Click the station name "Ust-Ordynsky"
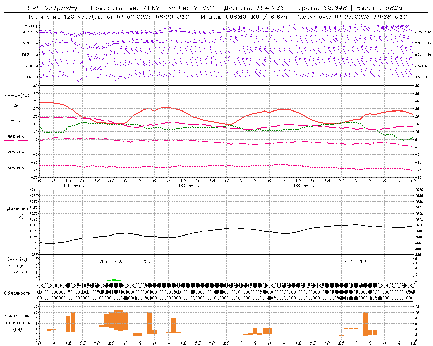The height and width of the screenshot is (346, 433). pyautogui.click(x=52, y=8)
